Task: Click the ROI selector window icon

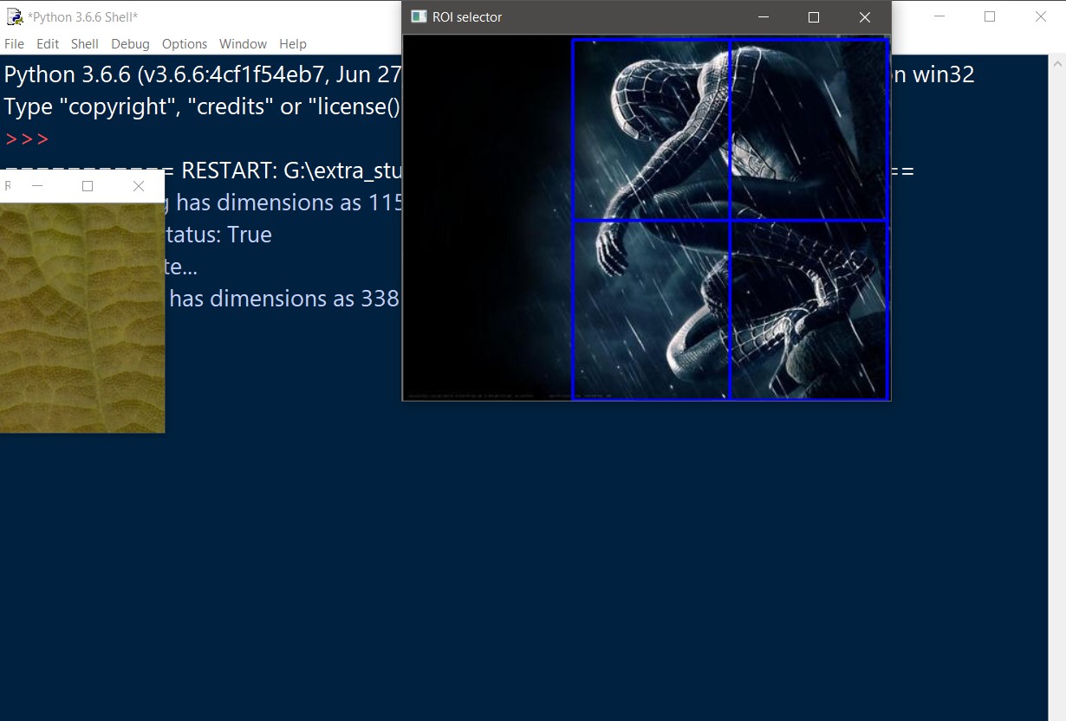Action: tap(419, 16)
